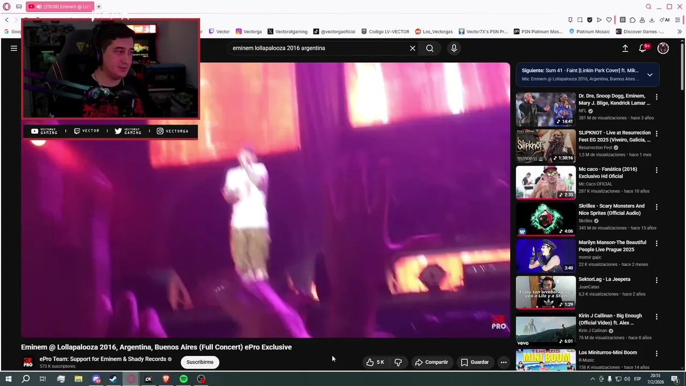Open the @vectorgaoficial TikTok bookmark
The height and width of the screenshot is (386, 686).
pyautogui.click(x=334, y=32)
